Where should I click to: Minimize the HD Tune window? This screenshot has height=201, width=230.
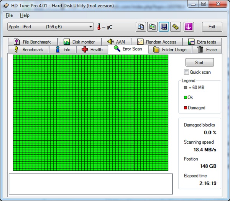point(193,4)
